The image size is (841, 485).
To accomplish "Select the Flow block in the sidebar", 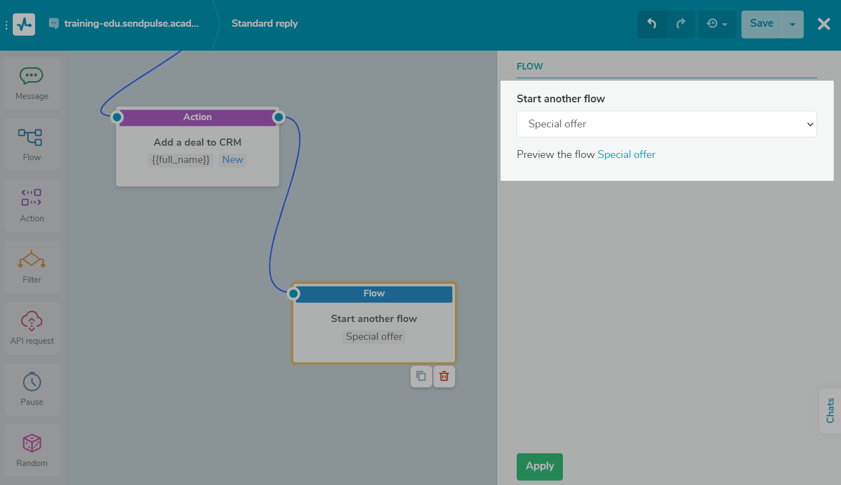I will [x=32, y=145].
